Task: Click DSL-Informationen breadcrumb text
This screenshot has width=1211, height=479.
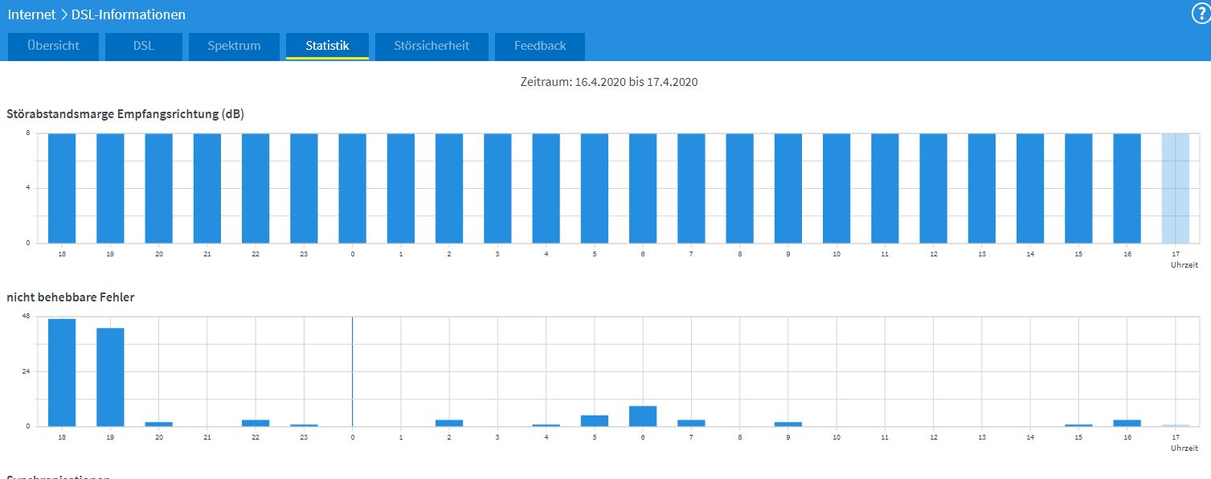Action: pyautogui.click(x=129, y=14)
